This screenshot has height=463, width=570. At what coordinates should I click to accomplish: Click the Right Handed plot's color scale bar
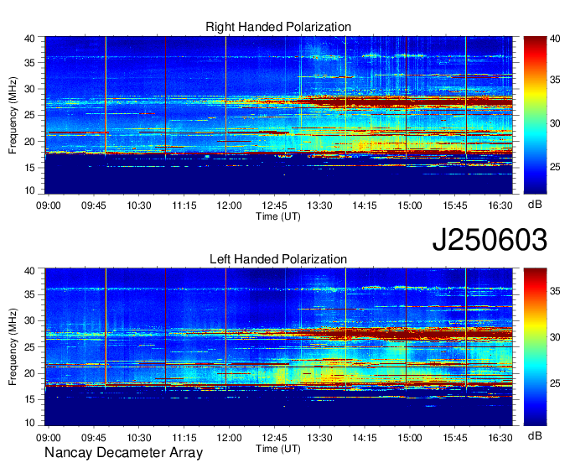click(535, 115)
